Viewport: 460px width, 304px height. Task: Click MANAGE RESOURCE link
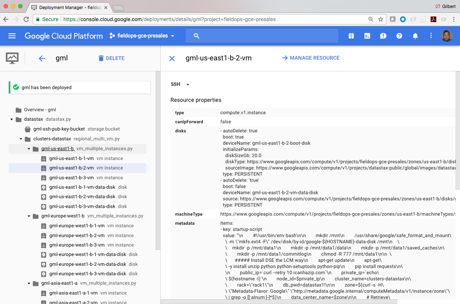[x=311, y=58]
